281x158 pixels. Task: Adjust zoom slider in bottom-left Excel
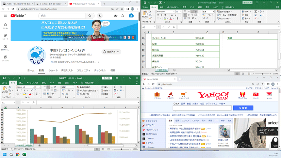click(122, 149)
